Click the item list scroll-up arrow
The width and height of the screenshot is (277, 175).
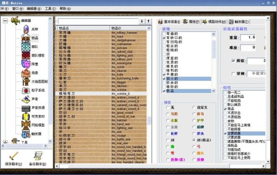[x=149, y=28]
